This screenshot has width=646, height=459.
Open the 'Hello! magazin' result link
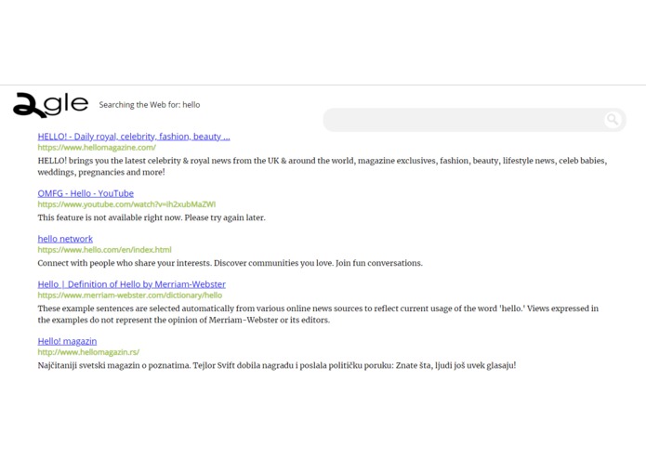click(x=67, y=341)
